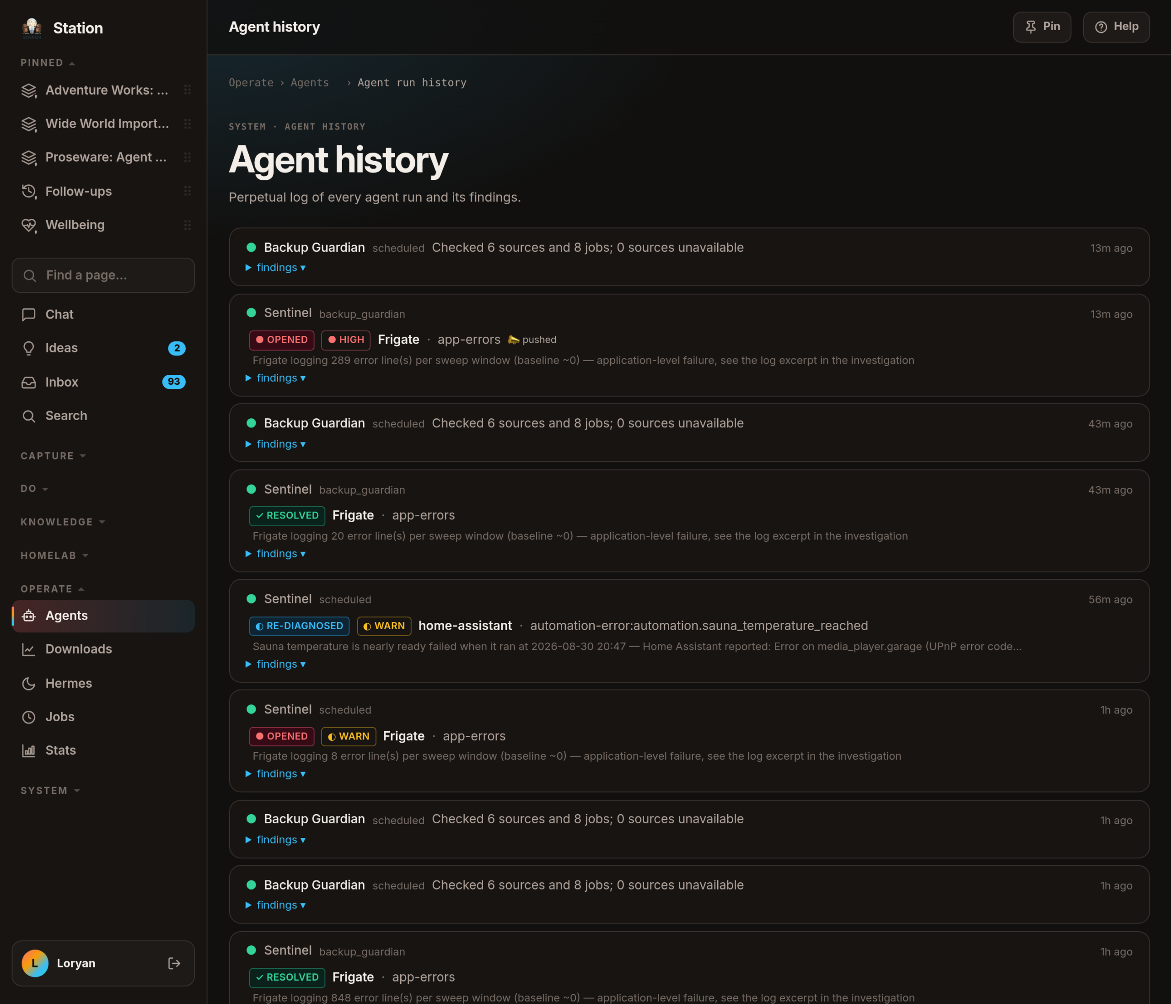Open Downloads page
The height and width of the screenshot is (1004, 1171).
point(103,649)
